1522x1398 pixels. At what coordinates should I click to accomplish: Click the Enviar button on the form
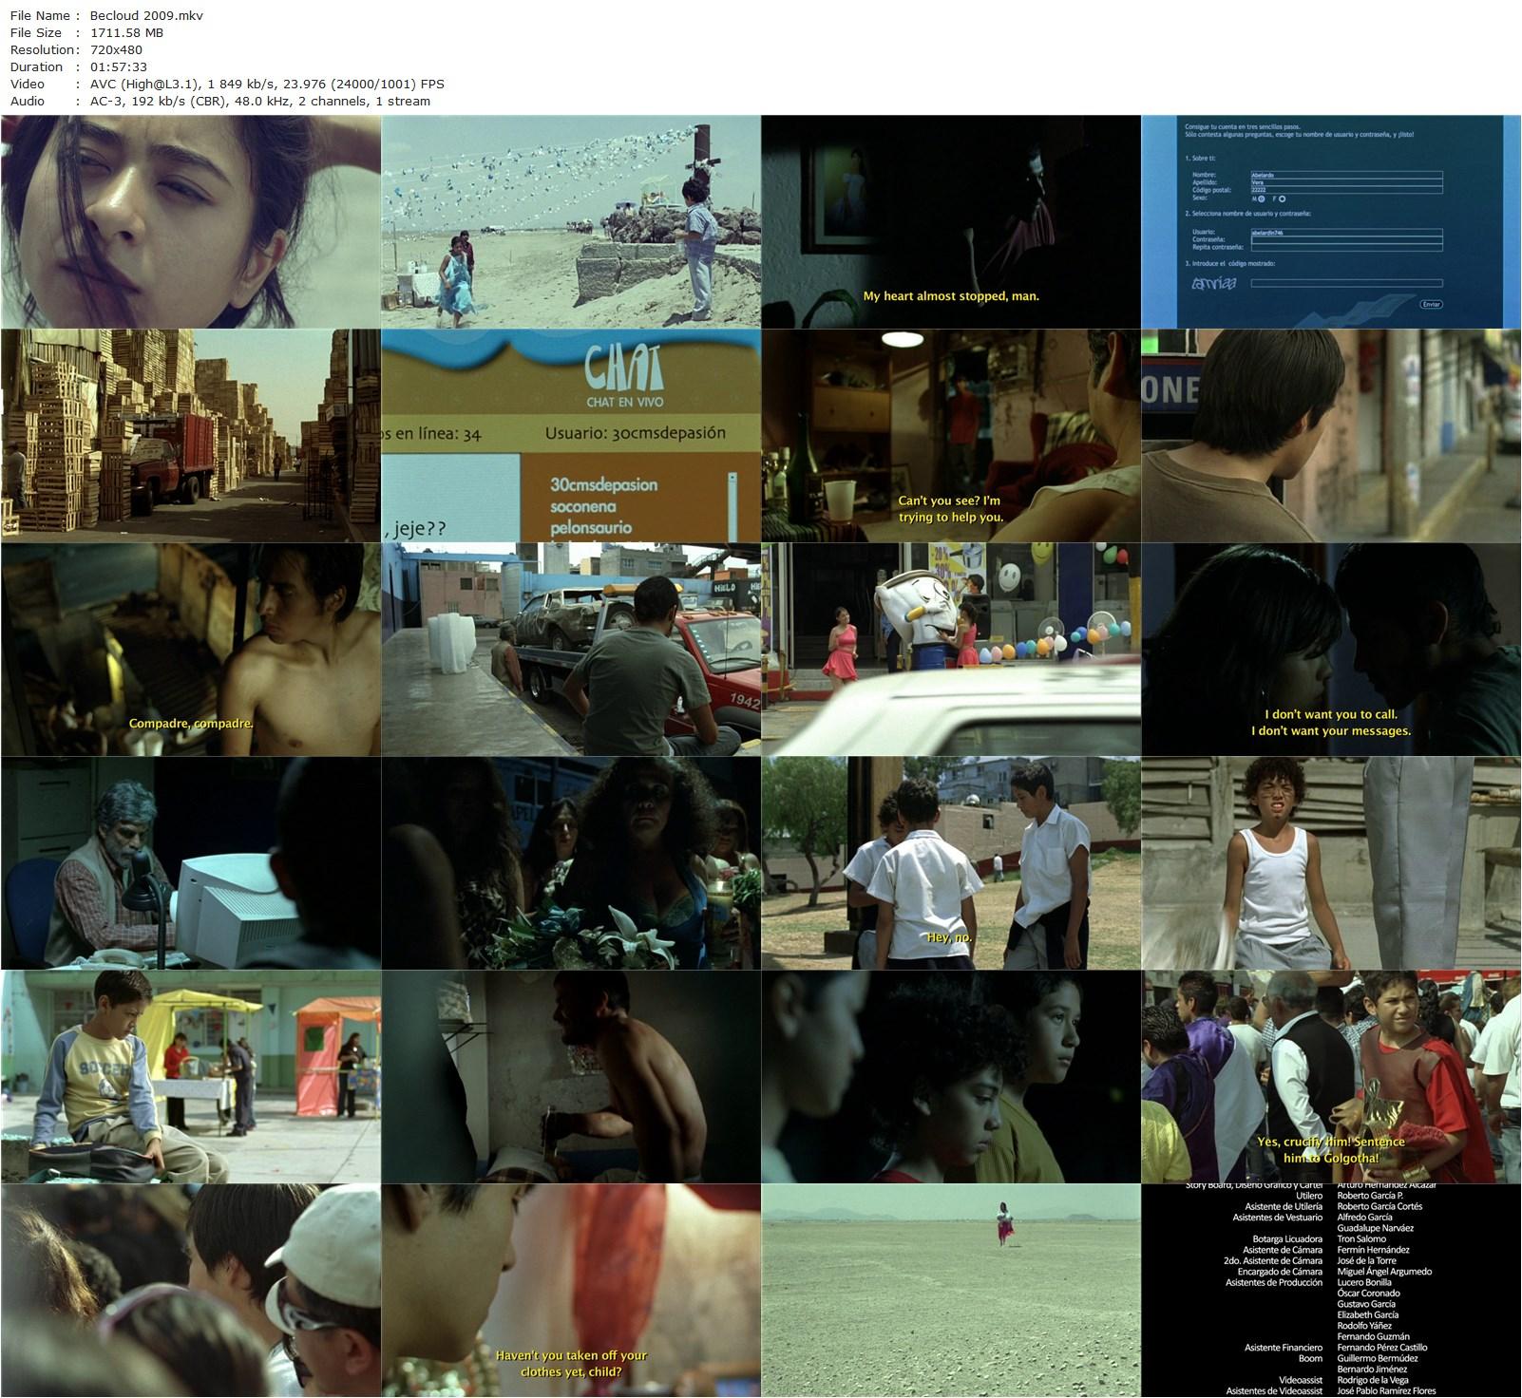tap(1430, 304)
